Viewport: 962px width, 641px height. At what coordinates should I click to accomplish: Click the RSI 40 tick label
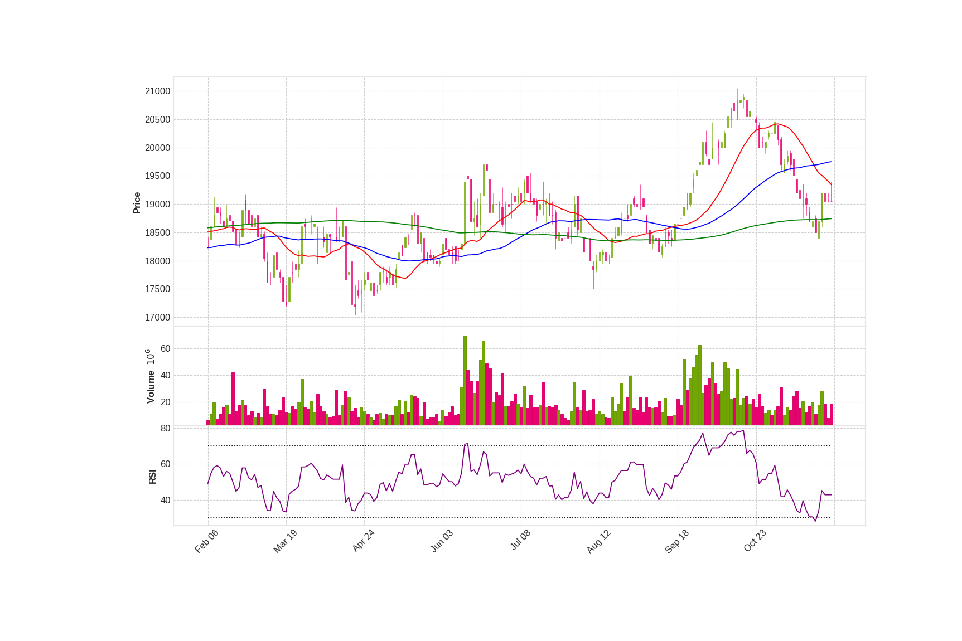(x=165, y=501)
